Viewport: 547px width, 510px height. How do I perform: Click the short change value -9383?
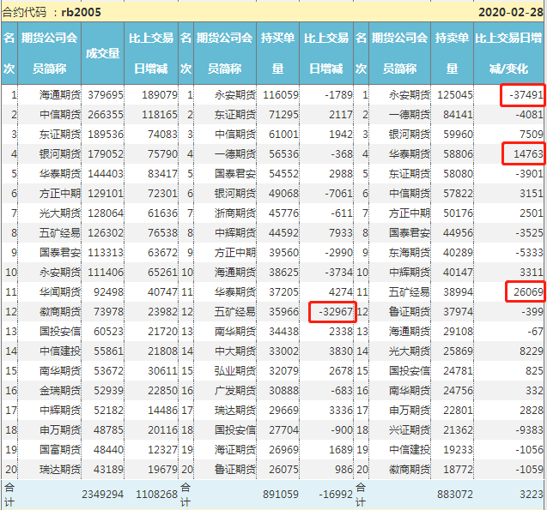point(529,430)
